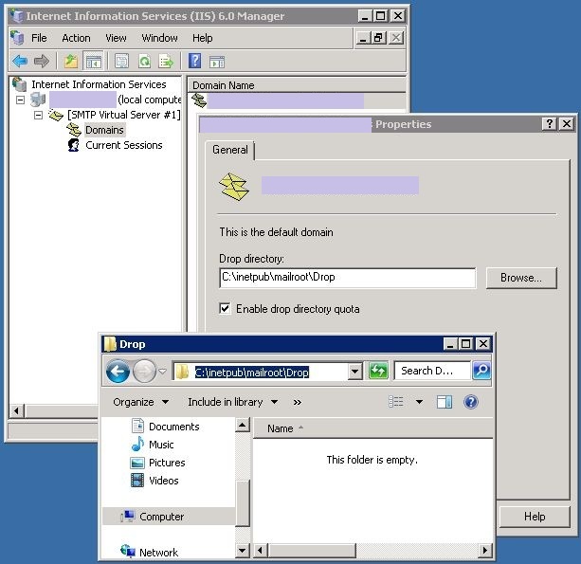Viewport: 581px width, 564px height.
Task: Click left arrow of Drop file list scrollbar
Action: (261, 550)
